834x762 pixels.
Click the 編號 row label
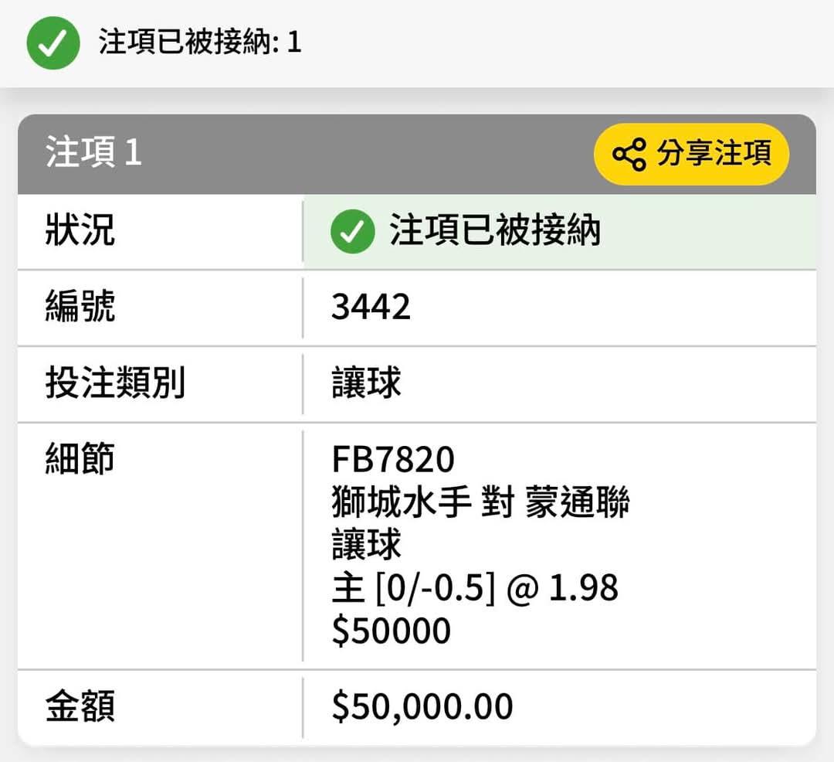pyautogui.click(x=80, y=306)
